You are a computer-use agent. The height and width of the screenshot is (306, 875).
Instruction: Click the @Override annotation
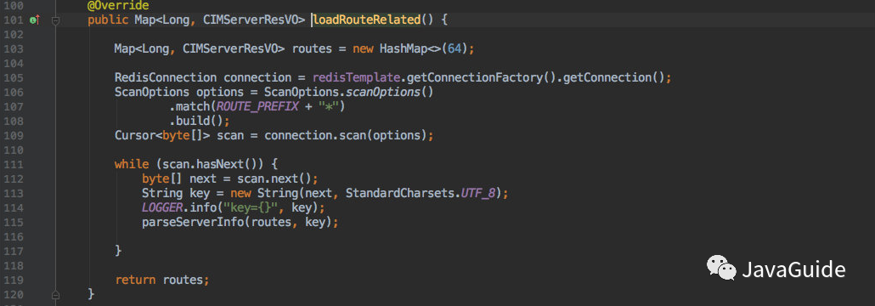[x=118, y=6]
